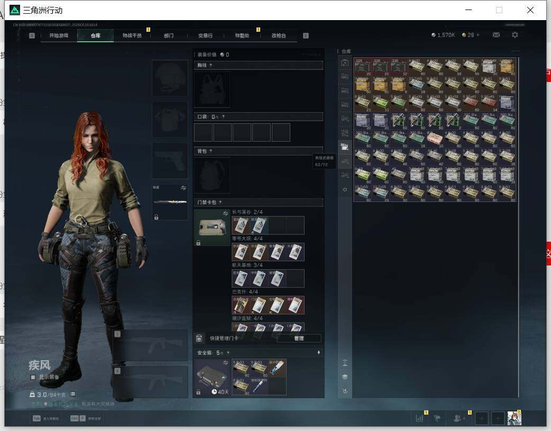Open the 部门 tab
The width and height of the screenshot is (551, 431).
(169, 35)
